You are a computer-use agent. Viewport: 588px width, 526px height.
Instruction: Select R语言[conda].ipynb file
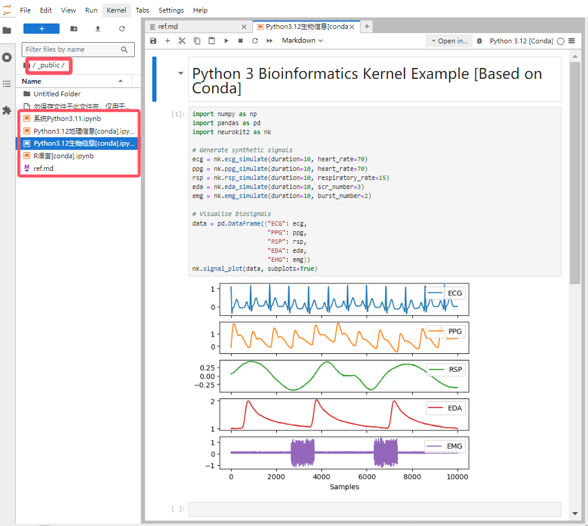(78, 156)
